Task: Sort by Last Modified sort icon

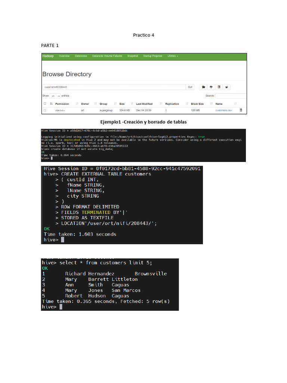Action: tap(161, 104)
